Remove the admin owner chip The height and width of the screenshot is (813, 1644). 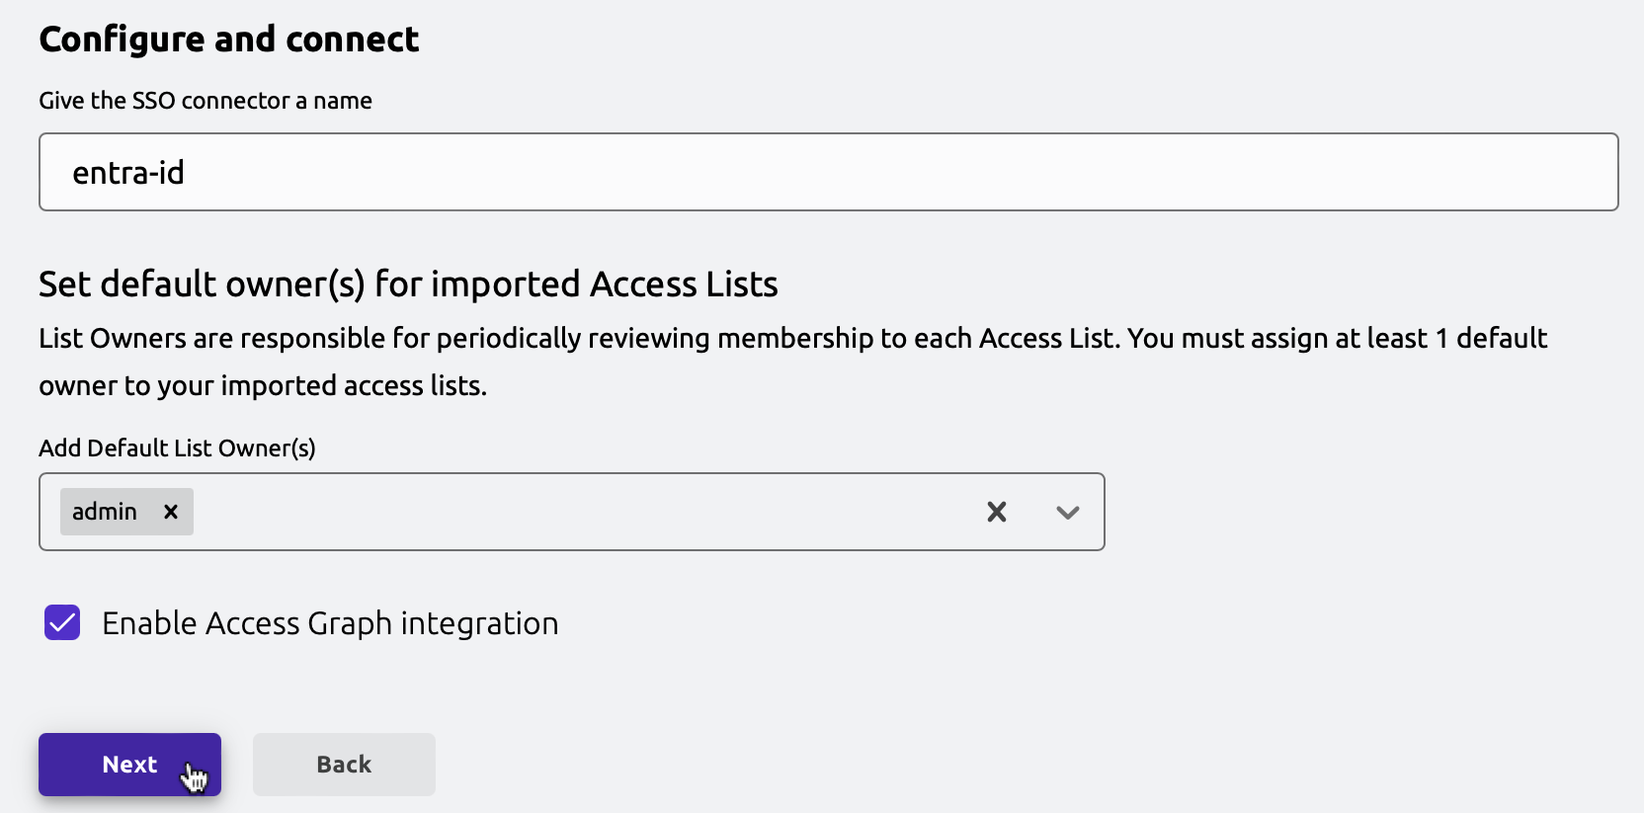171,512
